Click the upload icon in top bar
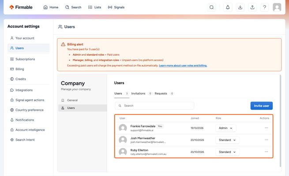The height and width of the screenshot is (176, 289). (252, 7)
